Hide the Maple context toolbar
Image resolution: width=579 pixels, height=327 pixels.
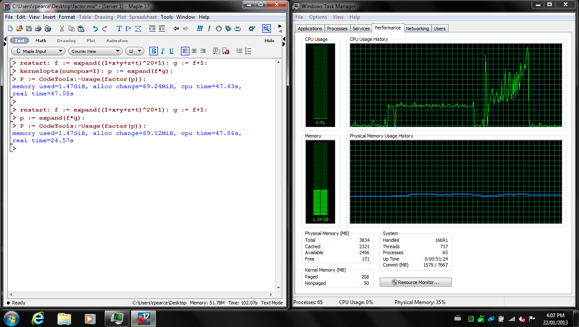269,41
